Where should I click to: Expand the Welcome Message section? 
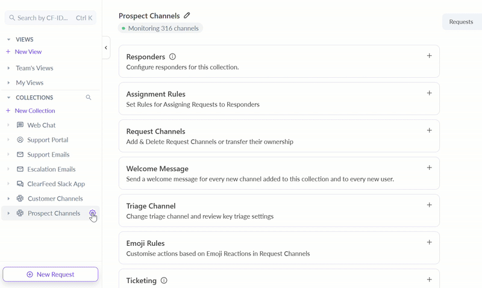(429, 168)
